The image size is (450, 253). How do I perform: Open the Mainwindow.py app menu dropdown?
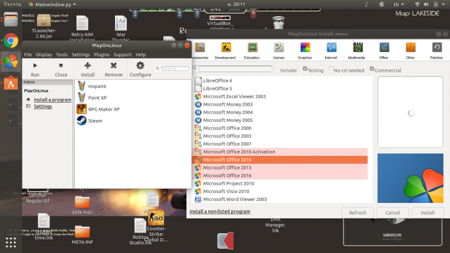pos(52,4)
